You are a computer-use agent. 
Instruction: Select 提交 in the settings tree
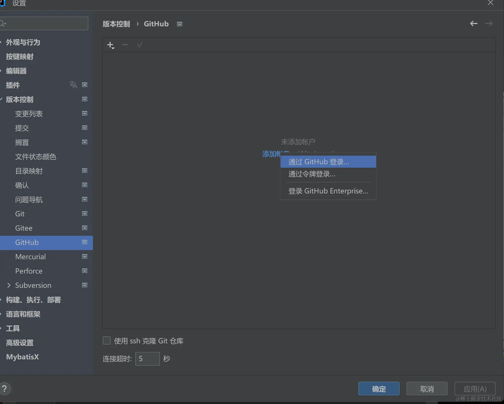tap(22, 128)
